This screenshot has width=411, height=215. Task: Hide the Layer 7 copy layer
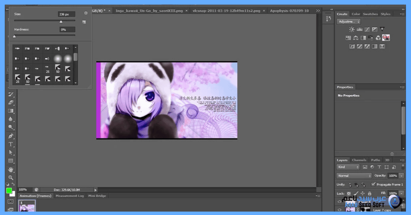click(340, 210)
